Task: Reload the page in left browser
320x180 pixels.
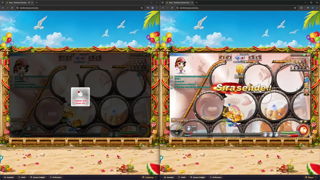Action: point(12,8)
